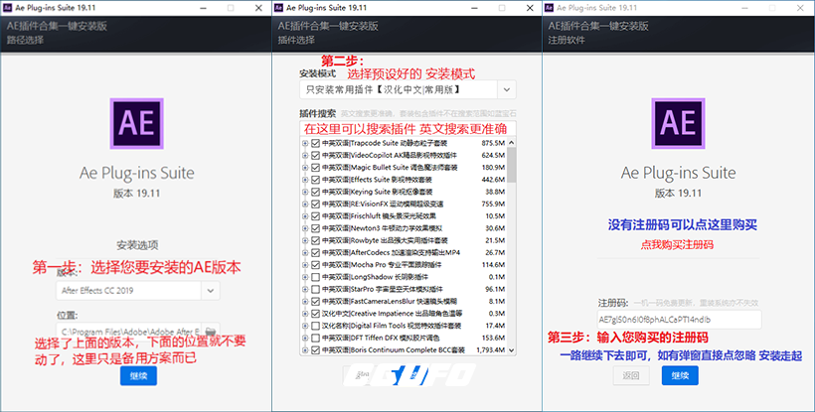Expand the Creative Impatience tree node
815x412 pixels.
point(305,314)
